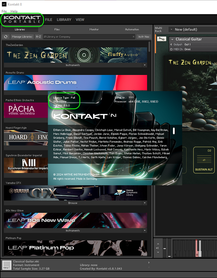Click the red highlighted key on keyboard

(x=197, y=248)
